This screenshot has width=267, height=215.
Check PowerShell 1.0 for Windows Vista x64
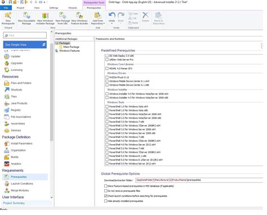point(107,106)
